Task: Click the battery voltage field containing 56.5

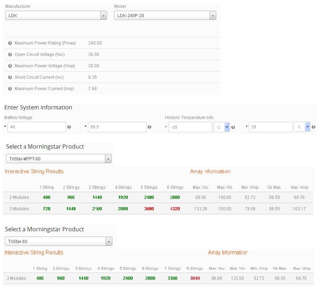Action: (x=117, y=127)
